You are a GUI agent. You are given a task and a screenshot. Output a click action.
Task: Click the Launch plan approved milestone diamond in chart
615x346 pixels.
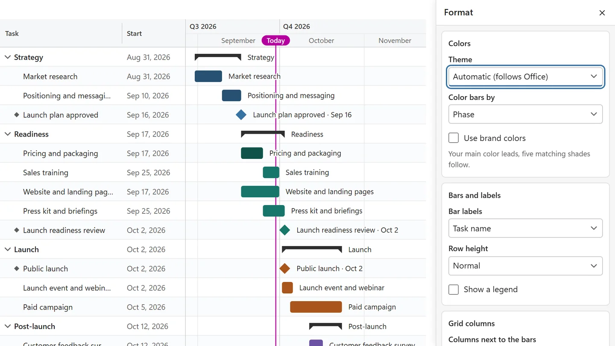(x=241, y=114)
